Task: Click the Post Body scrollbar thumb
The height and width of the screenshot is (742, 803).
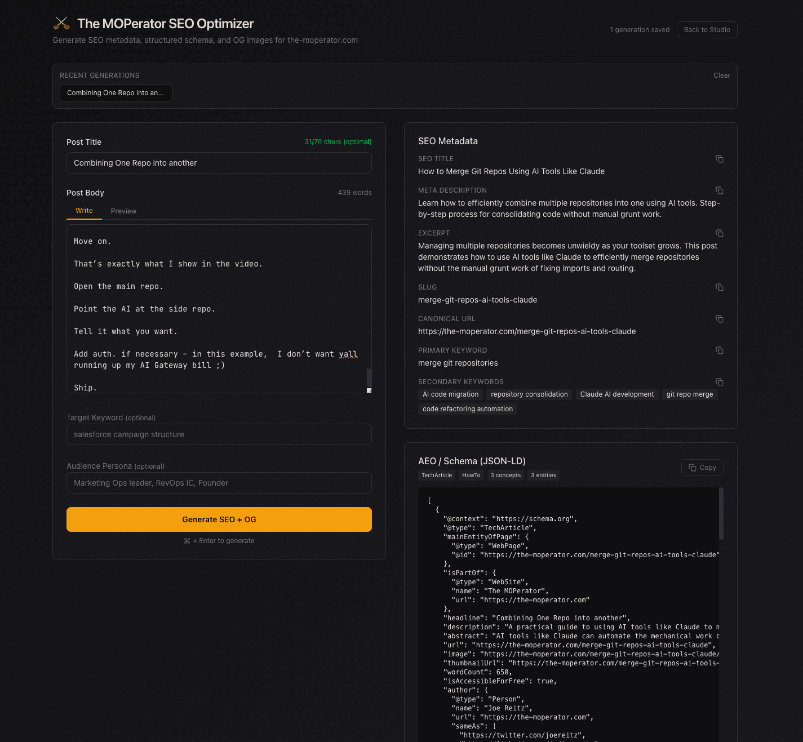Action: (369, 376)
